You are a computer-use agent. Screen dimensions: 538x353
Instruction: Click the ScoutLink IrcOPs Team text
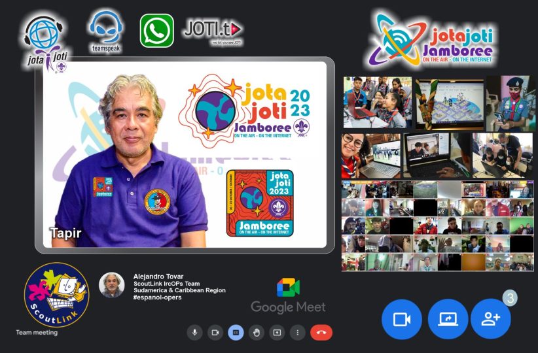tap(167, 284)
